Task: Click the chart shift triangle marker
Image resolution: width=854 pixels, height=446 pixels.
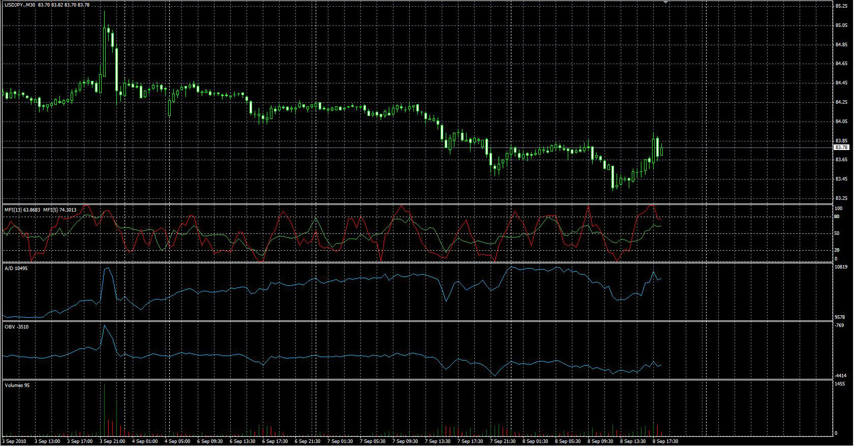Action: coord(666,3)
